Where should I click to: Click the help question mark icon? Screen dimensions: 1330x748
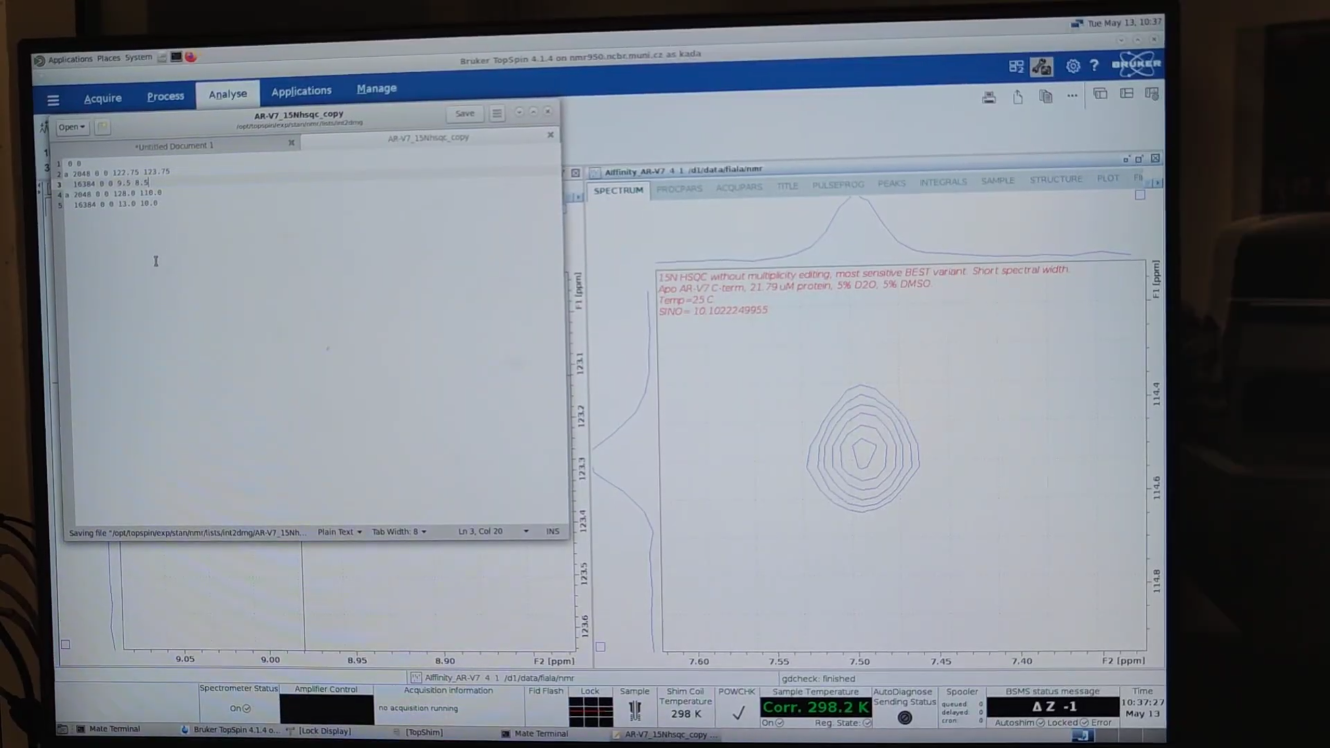1094,66
